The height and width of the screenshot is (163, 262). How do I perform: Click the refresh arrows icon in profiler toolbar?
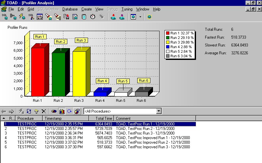pyautogui.click(x=29, y=111)
